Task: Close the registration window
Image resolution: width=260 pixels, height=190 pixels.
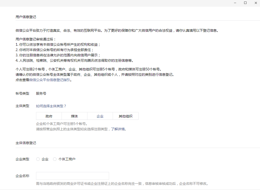Action: [x=256, y=3]
